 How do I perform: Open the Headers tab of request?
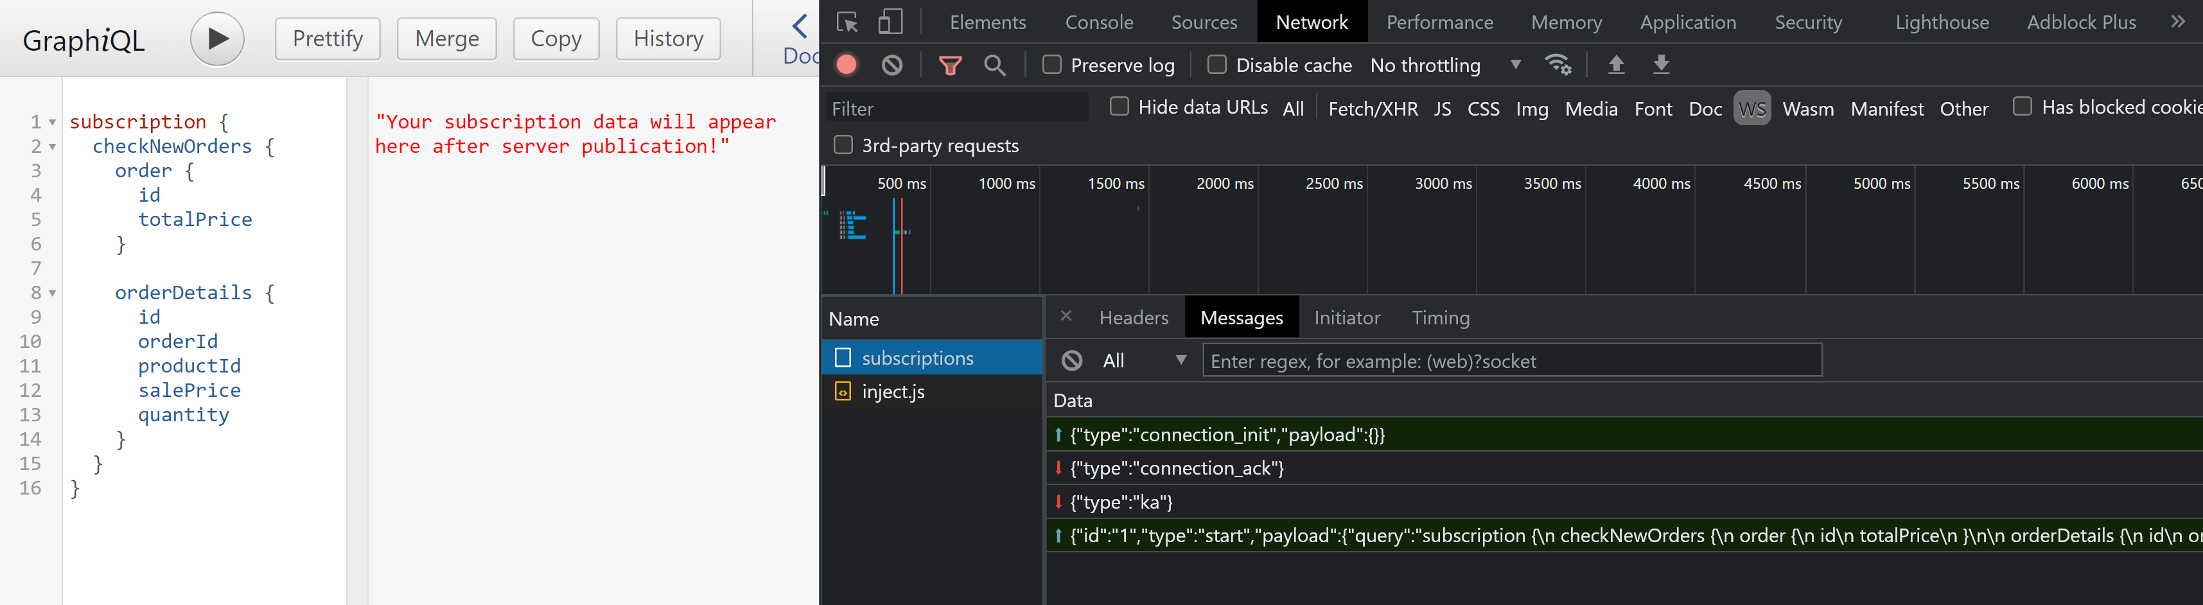[x=1133, y=317]
